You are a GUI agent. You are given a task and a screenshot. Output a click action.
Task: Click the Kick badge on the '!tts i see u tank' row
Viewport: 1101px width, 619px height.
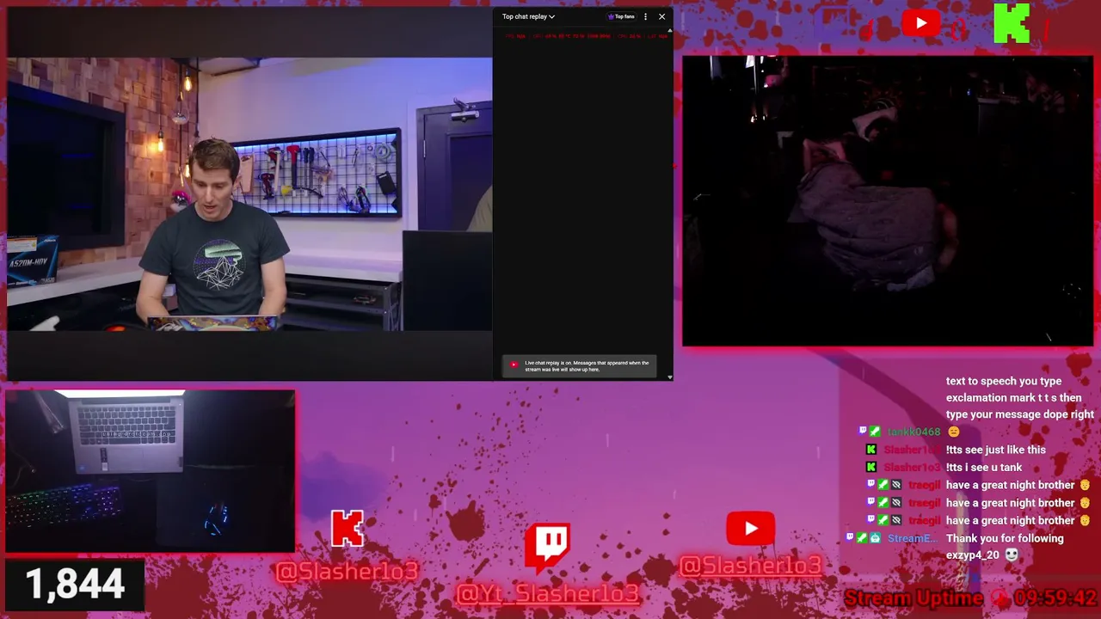(x=871, y=467)
